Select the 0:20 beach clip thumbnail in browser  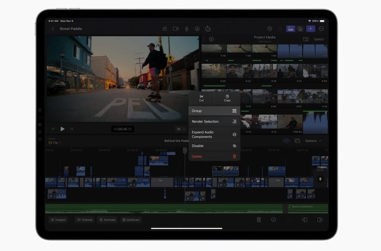click(214, 71)
